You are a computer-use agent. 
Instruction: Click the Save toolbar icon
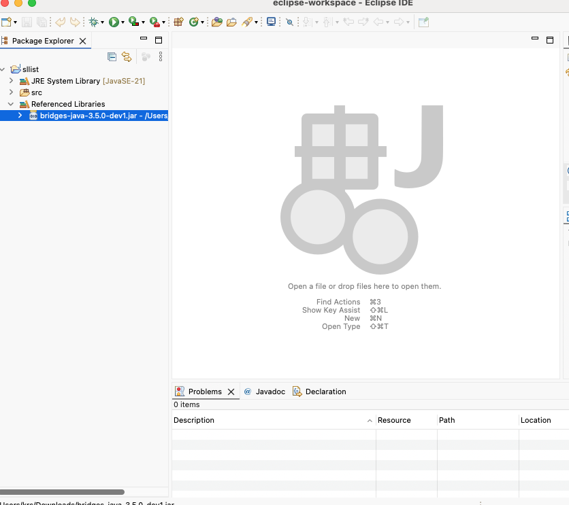point(27,22)
